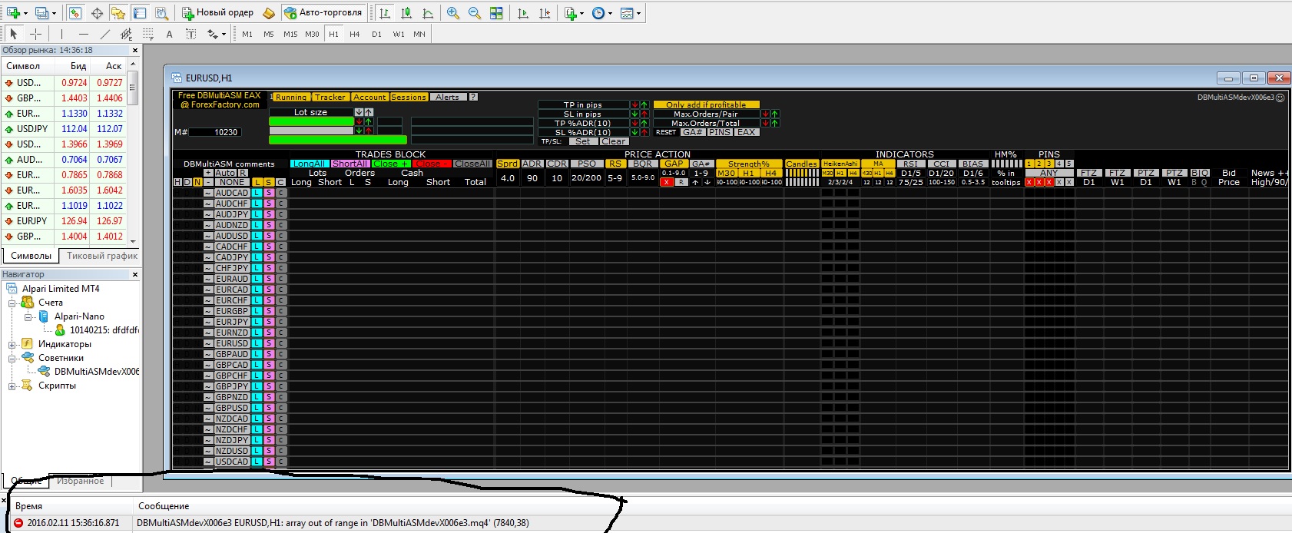Click the TP/SL Clear button
This screenshot has width=1292, height=533.
pos(614,141)
